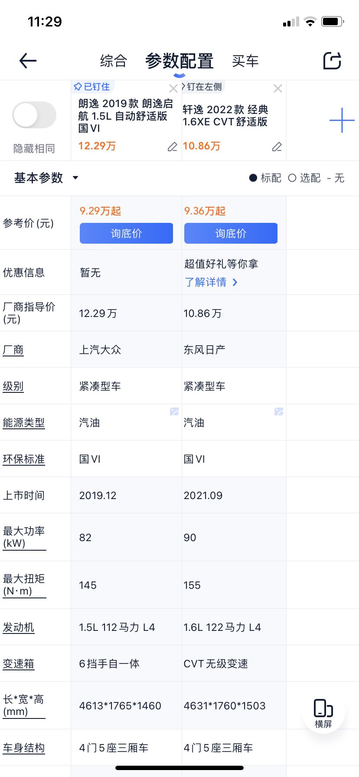The width and height of the screenshot is (359, 777).
Task: Tap 超值好礼等你拿 promotion text
Action: click(221, 264)
